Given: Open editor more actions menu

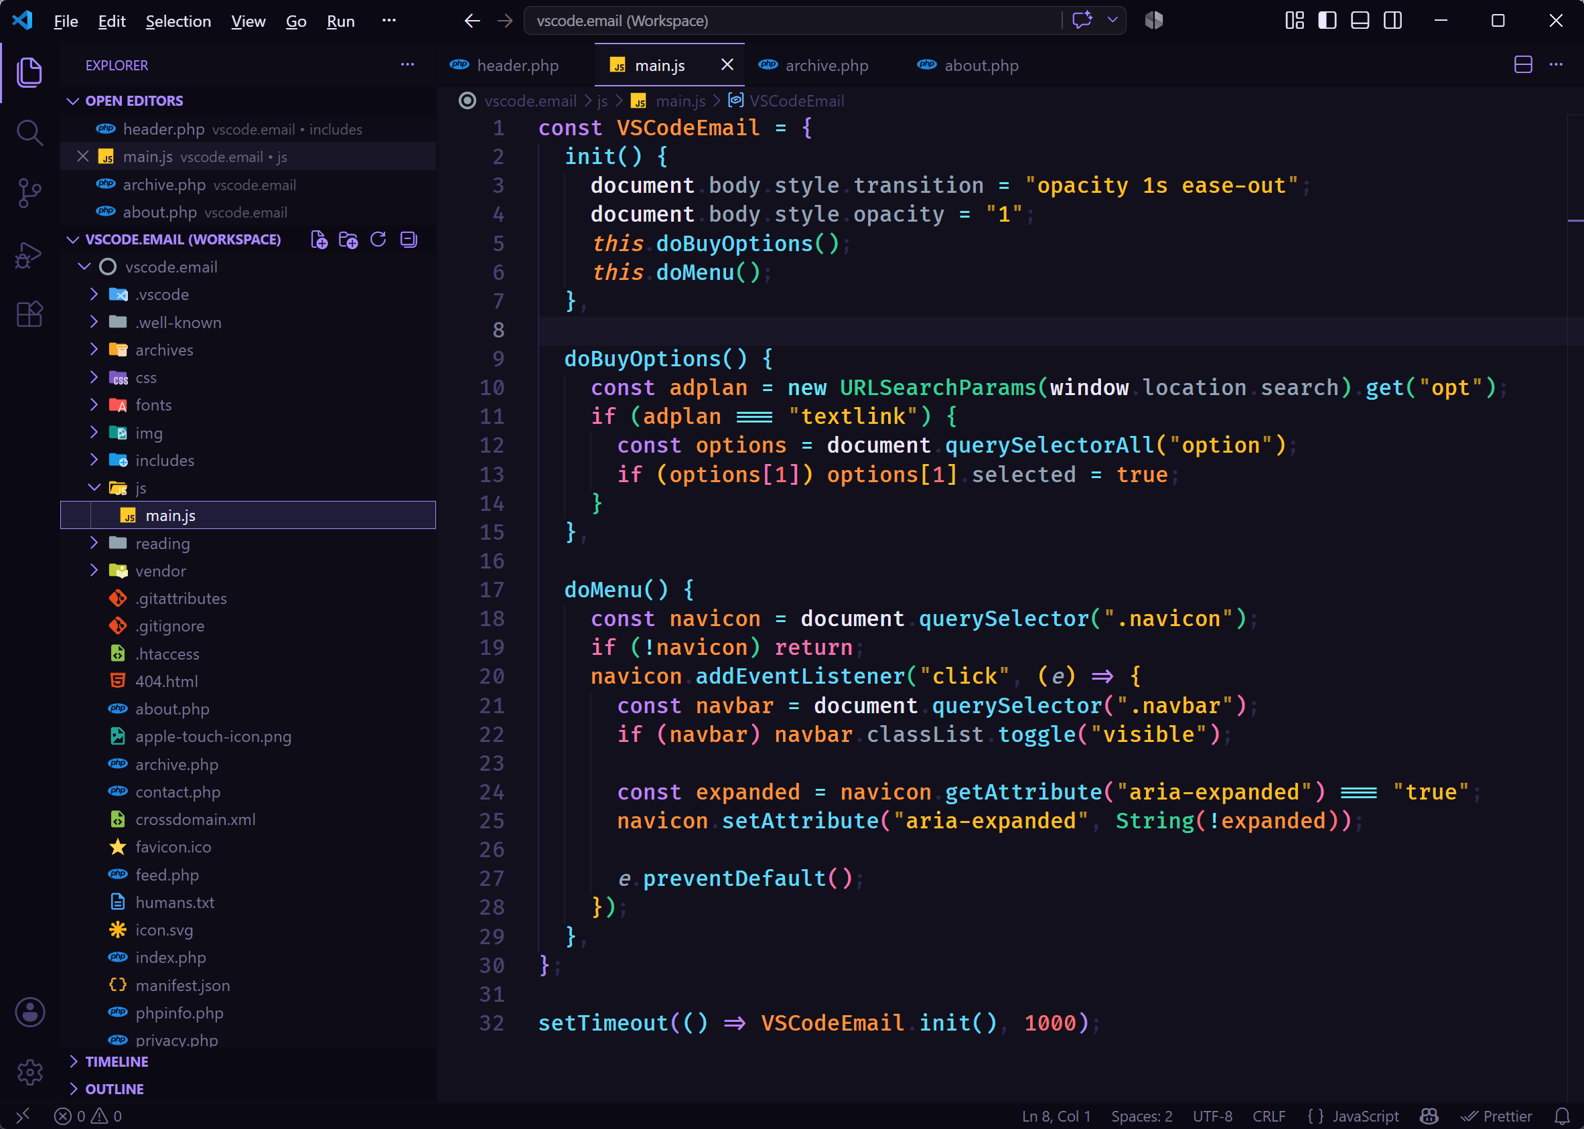Looking at the screenshot, I should point(1556,65).
